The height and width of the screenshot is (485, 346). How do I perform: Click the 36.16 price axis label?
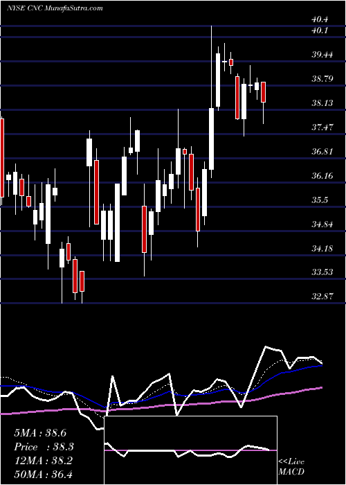322,176
